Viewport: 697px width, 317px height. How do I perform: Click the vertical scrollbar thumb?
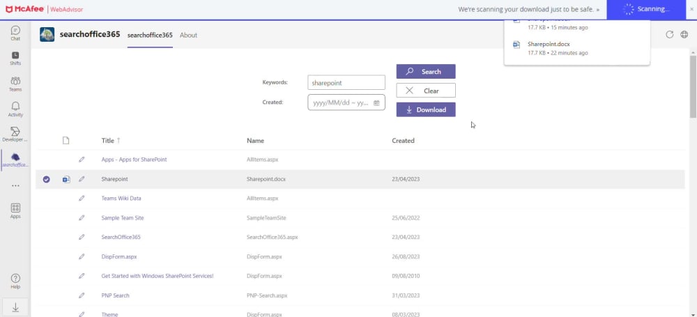(693, 86)
